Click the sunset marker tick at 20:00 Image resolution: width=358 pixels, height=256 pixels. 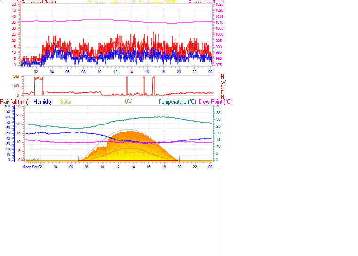(x=179, y=159)
